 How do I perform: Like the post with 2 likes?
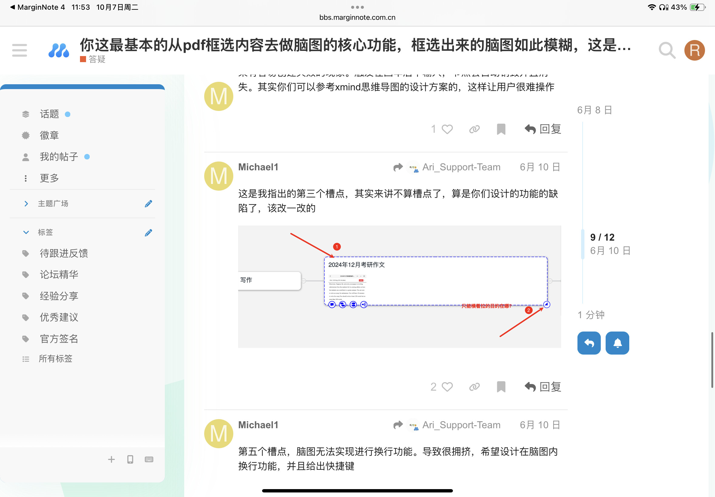[447, 387]
